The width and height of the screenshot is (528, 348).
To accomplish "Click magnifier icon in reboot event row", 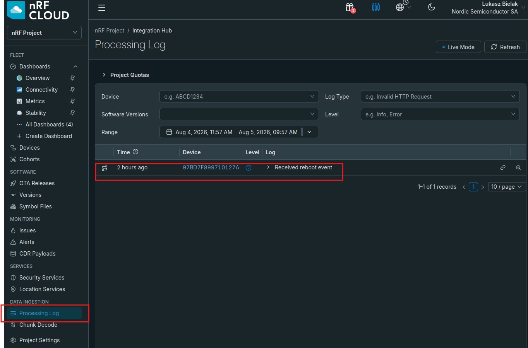I will [x=518, y=167].
